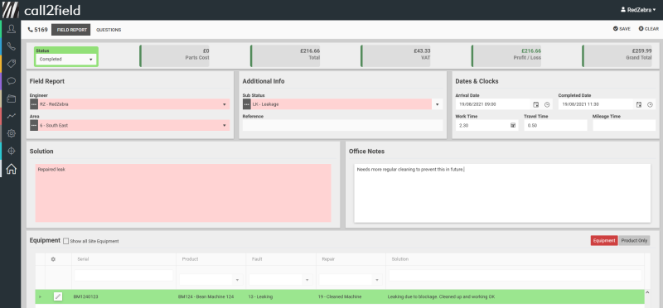The image size is (663, 308).
Task: Sort by the Serial column header
Action: point(84,259)
